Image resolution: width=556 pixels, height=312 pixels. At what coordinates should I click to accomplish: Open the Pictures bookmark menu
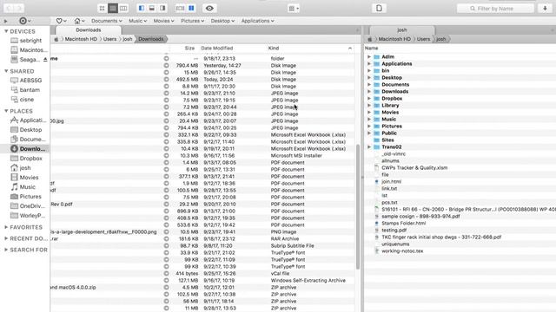[x=193, y=21]
